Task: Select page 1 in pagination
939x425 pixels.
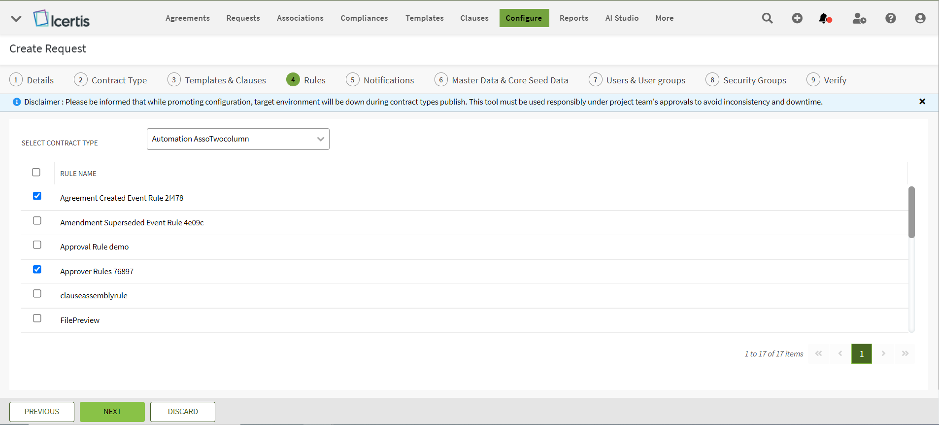Action: [861, 354]
